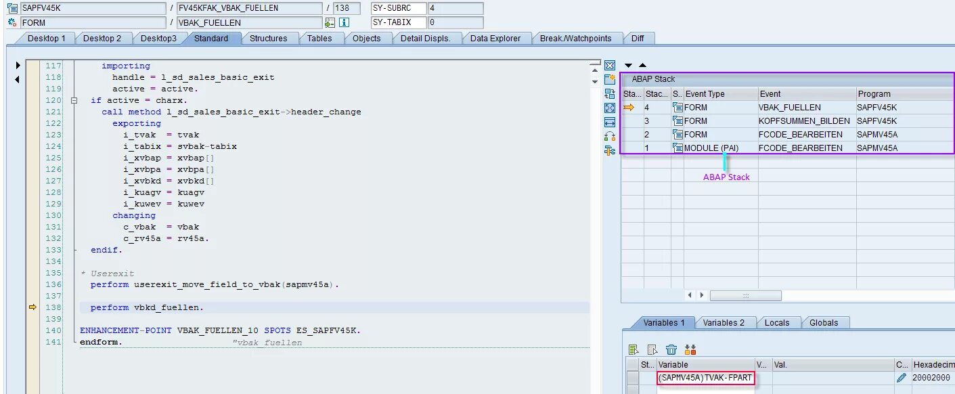This screenshot has height=394, width=955.
Task: Open the Break./Watchpoints tab
Action: (575, 38)
